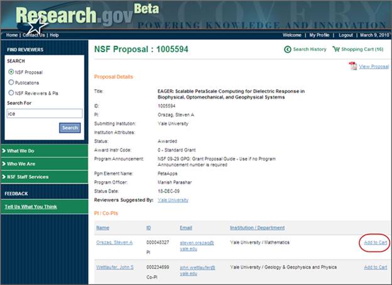Image resolution: width=392 pixels, height=285 pixels.
Task: Click the Logout link
Action: pos(346,35)
